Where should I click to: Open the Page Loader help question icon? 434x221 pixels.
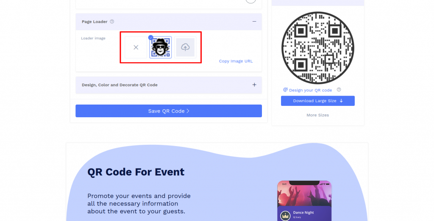(x=112, y=22)
